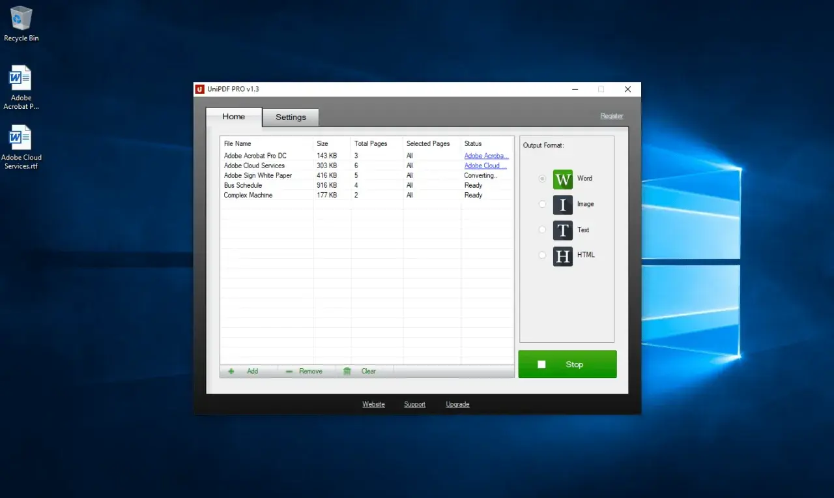Viewport: 834px width, 498px height.
Task: Click the 416 KB size cell
Action: click(x=327, y=175)
